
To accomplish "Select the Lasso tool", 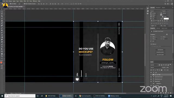I will 2,14.
